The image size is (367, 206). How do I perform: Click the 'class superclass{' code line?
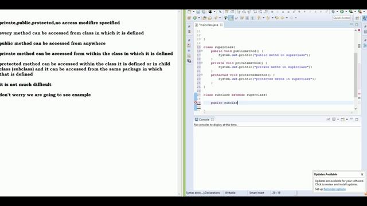pyautogui.click(x=219, y=47)
